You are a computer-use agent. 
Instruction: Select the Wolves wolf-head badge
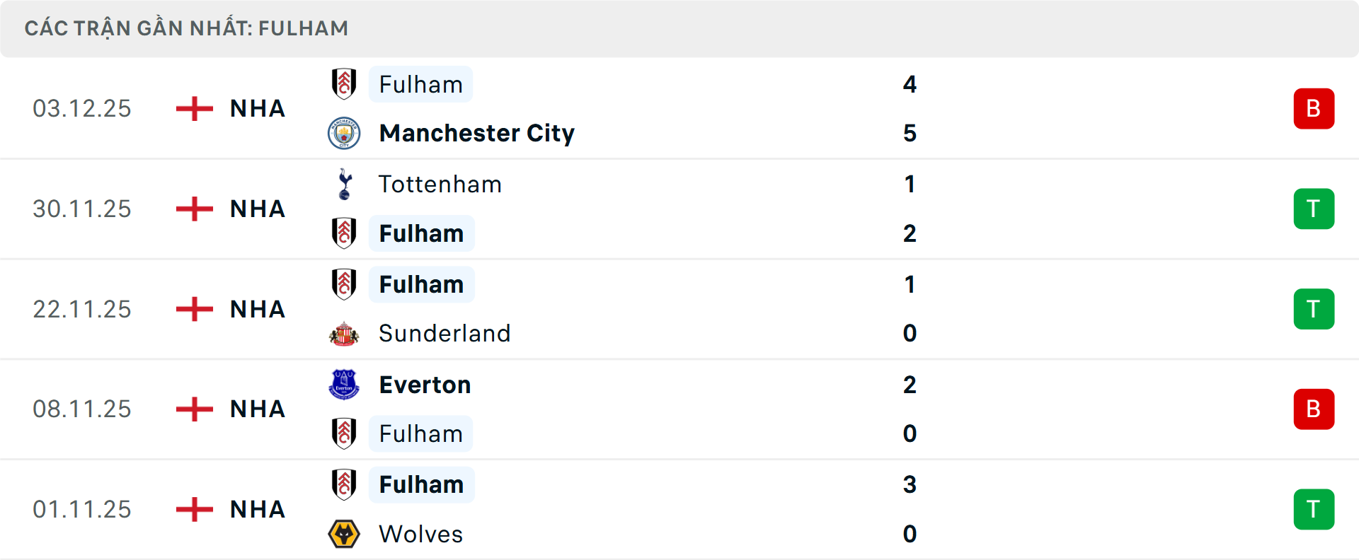(x=345, y=535)
